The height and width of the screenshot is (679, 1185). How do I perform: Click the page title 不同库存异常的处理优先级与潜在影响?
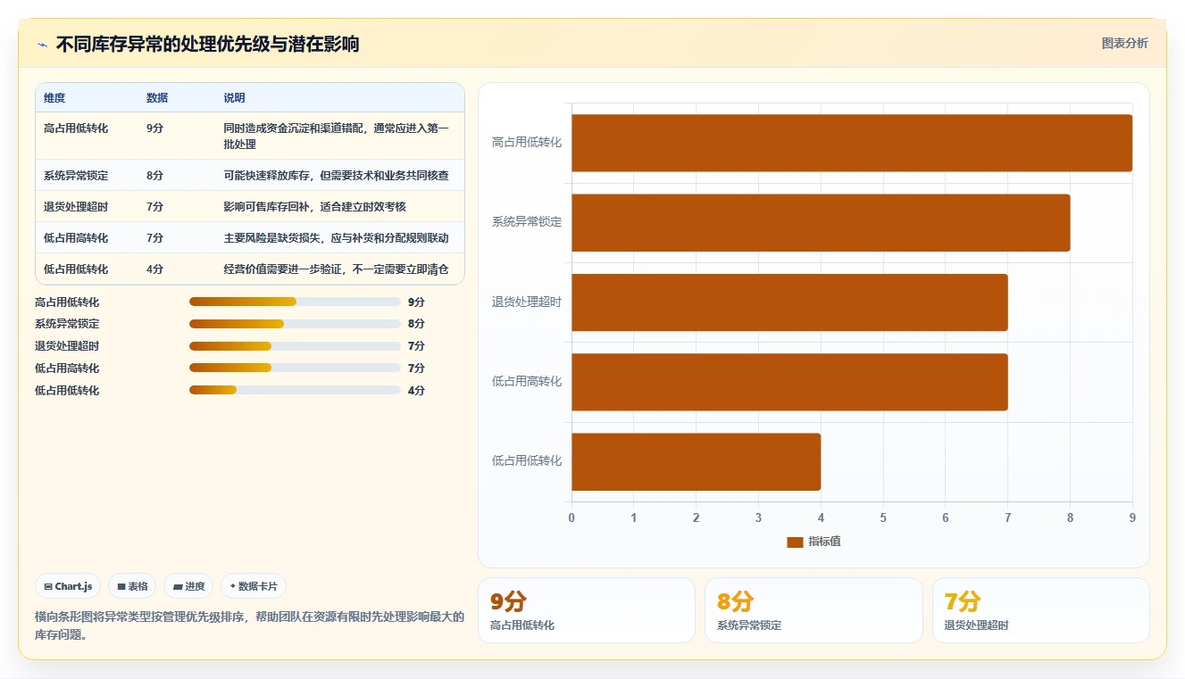pyautogui.click(x=208, y=45)
